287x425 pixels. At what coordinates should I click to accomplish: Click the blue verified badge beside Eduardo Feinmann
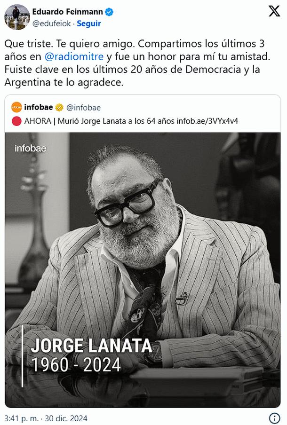click(x=109, y=12)
